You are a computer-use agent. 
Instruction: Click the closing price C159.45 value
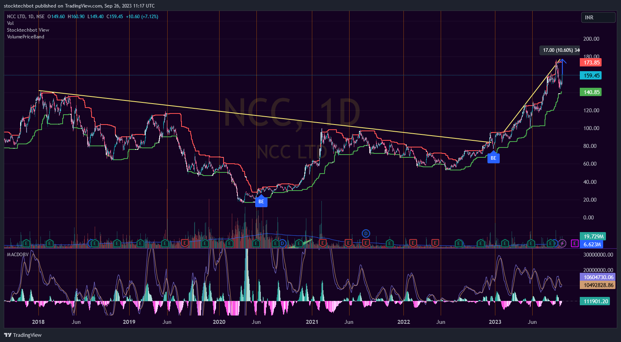coord(115,17)
